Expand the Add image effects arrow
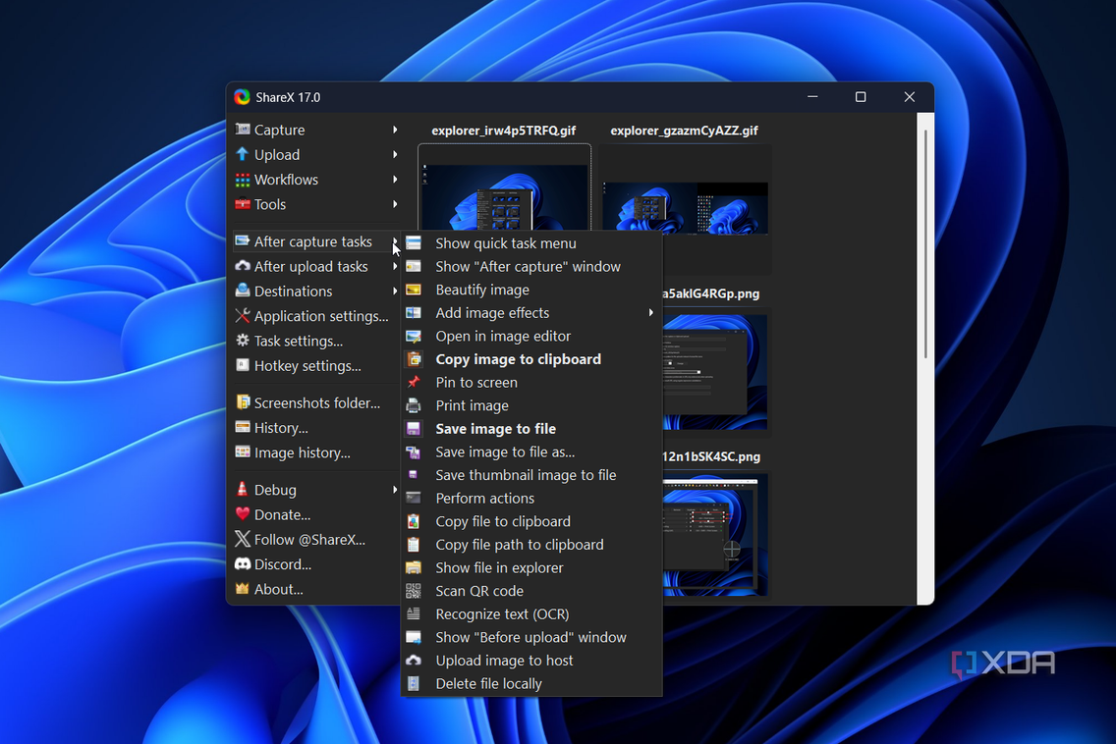Image resolution: width=1116 pixels, height=744 pixels. click(650, 313)
